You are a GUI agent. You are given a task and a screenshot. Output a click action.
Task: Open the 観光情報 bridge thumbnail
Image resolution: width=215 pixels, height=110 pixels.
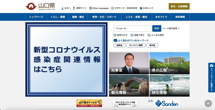129,85
